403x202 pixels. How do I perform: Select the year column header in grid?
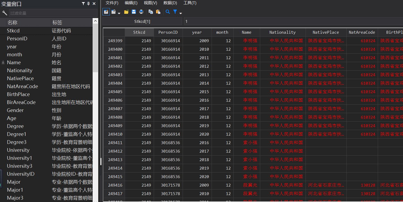pyautogui.click(x=197, y=32)
